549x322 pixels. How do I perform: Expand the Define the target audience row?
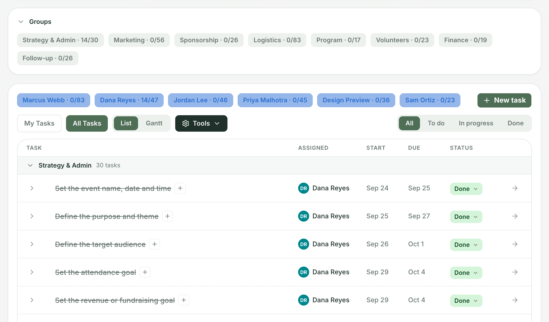pos(32,244)
